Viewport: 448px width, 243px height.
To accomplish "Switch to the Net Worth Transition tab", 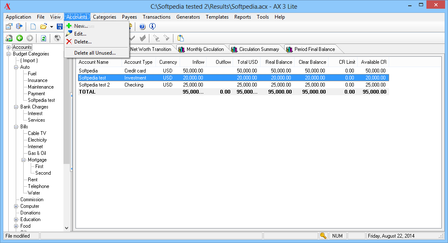I will click(151, 49).
